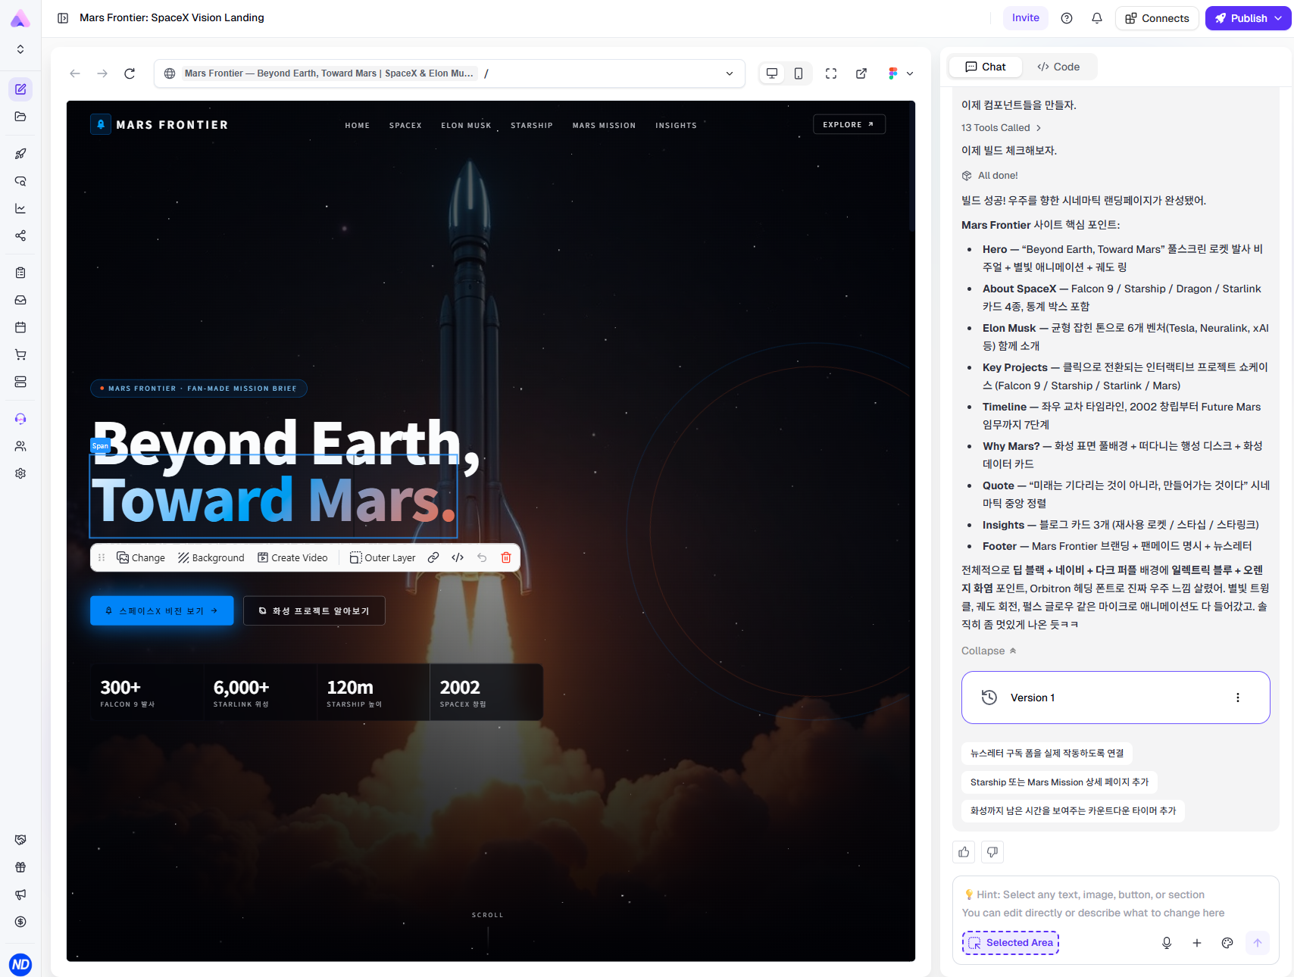The image size is (1294, 977).
Task: Open the notifications bell
Action: tap(1097, 18)
